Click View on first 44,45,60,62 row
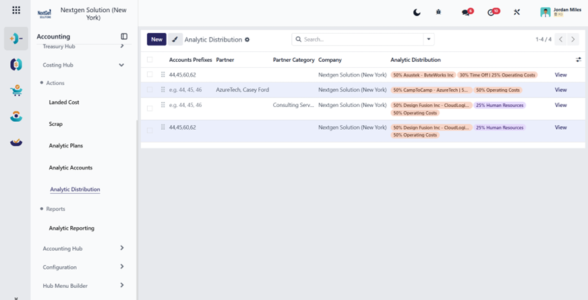Screen dimensions: 588x300 (x=560, y=75)
